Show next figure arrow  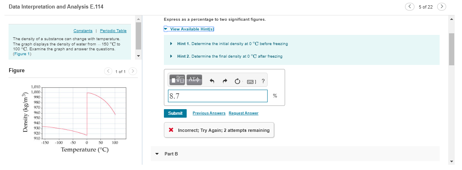pos(133,71)
